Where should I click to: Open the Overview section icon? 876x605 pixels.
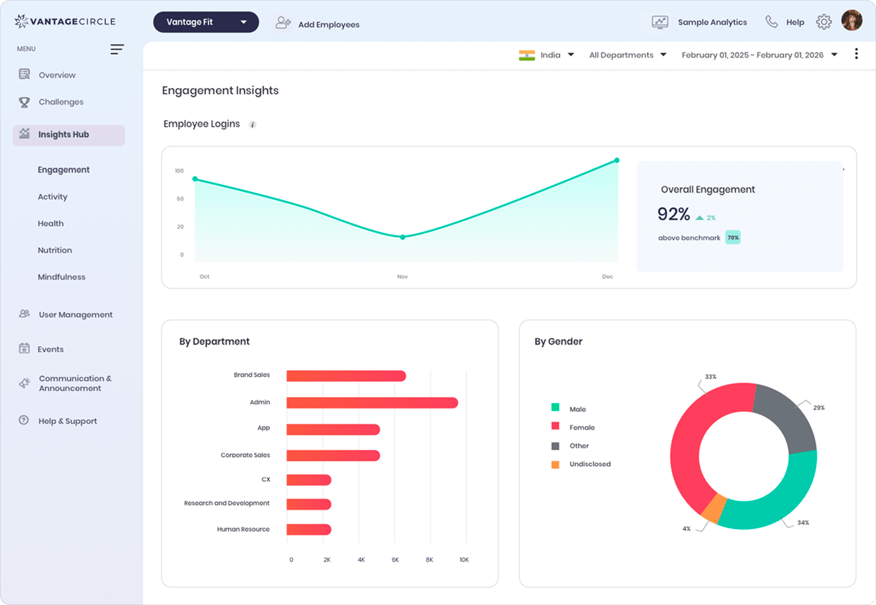[24, 74]
